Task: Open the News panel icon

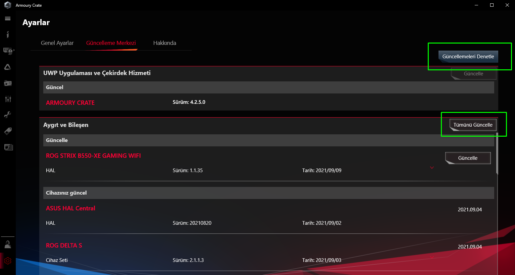Action: coord(8,147)
